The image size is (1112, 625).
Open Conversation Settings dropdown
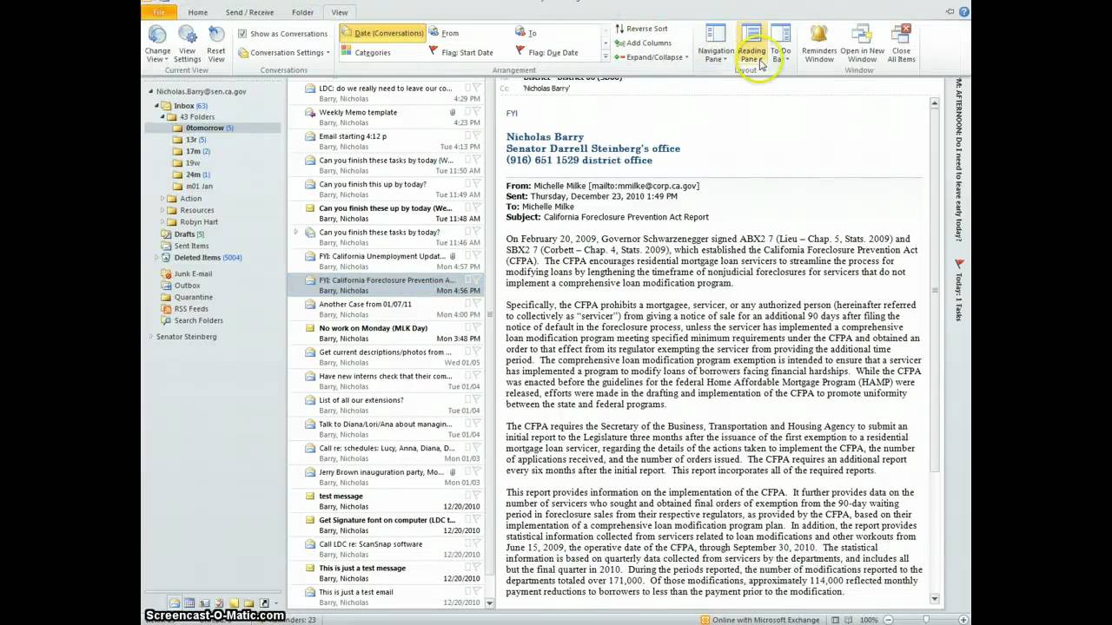tap(284, 53)
